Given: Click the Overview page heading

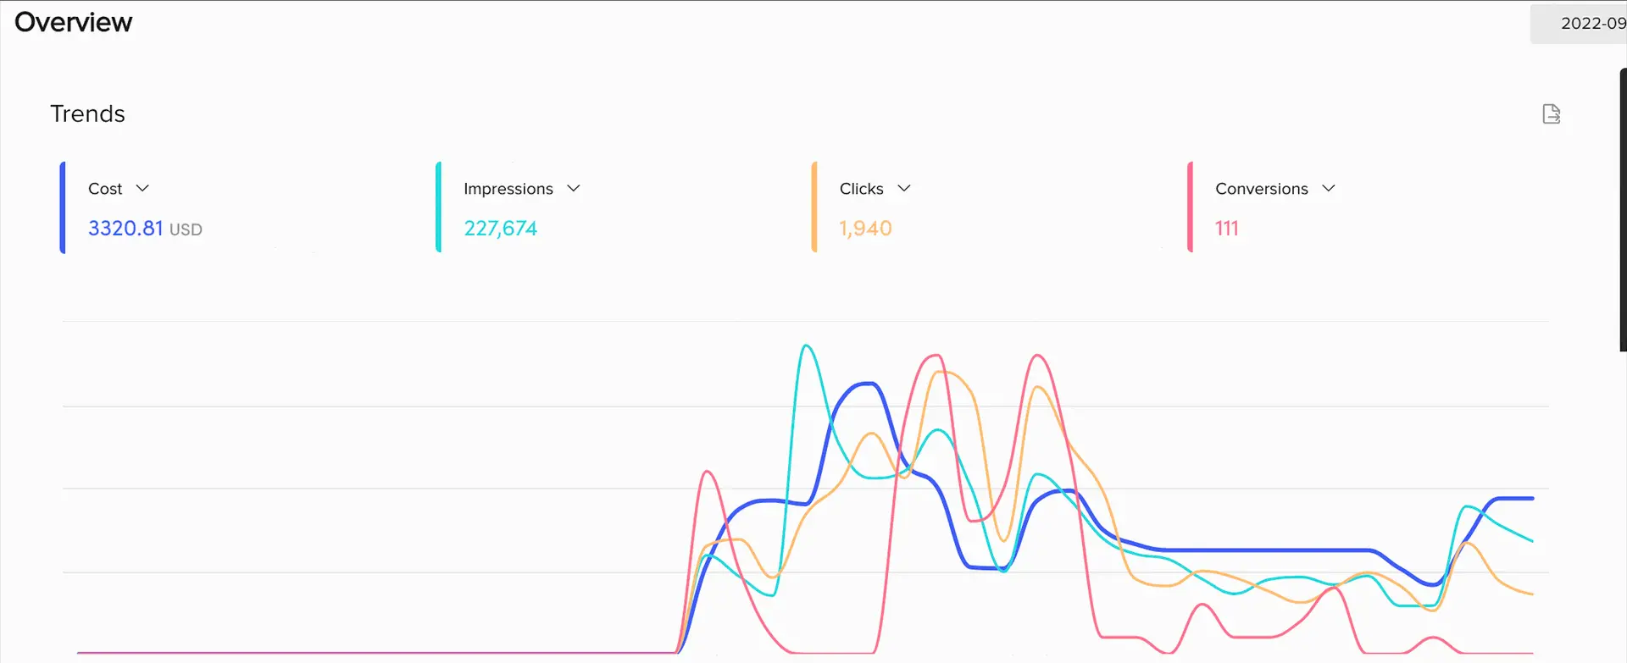Looking at the screenshot, I should click(74, 23).
